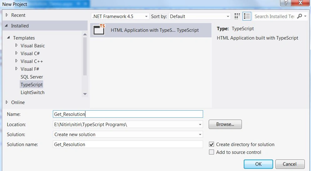This screenshot has height=171, width=311.
Task: Switch to small icons list view
Action: pyautogui.click(x=247, y=16)
